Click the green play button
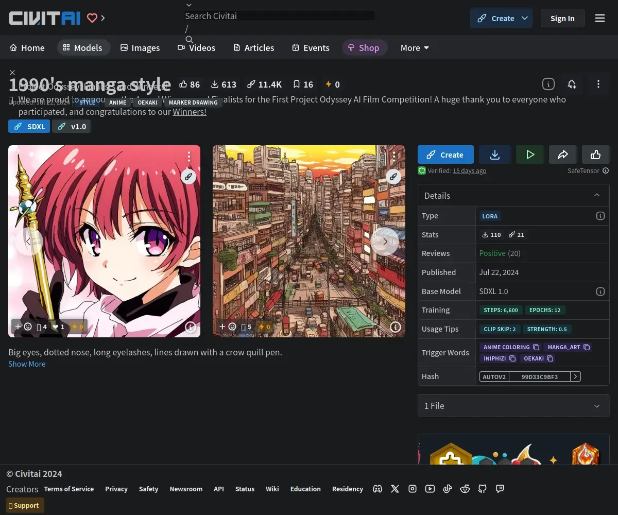Image resolution: width=618 pixels, height=515 pixels. click(x=530, y=154)
